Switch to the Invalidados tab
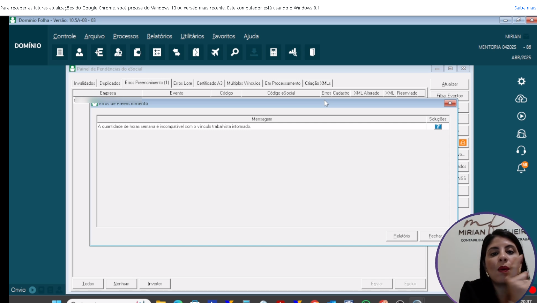 [x=84, y=83]
